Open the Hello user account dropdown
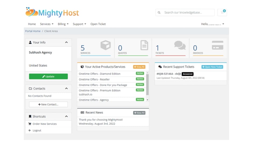 pyautogui.click(x=213, y=24)
